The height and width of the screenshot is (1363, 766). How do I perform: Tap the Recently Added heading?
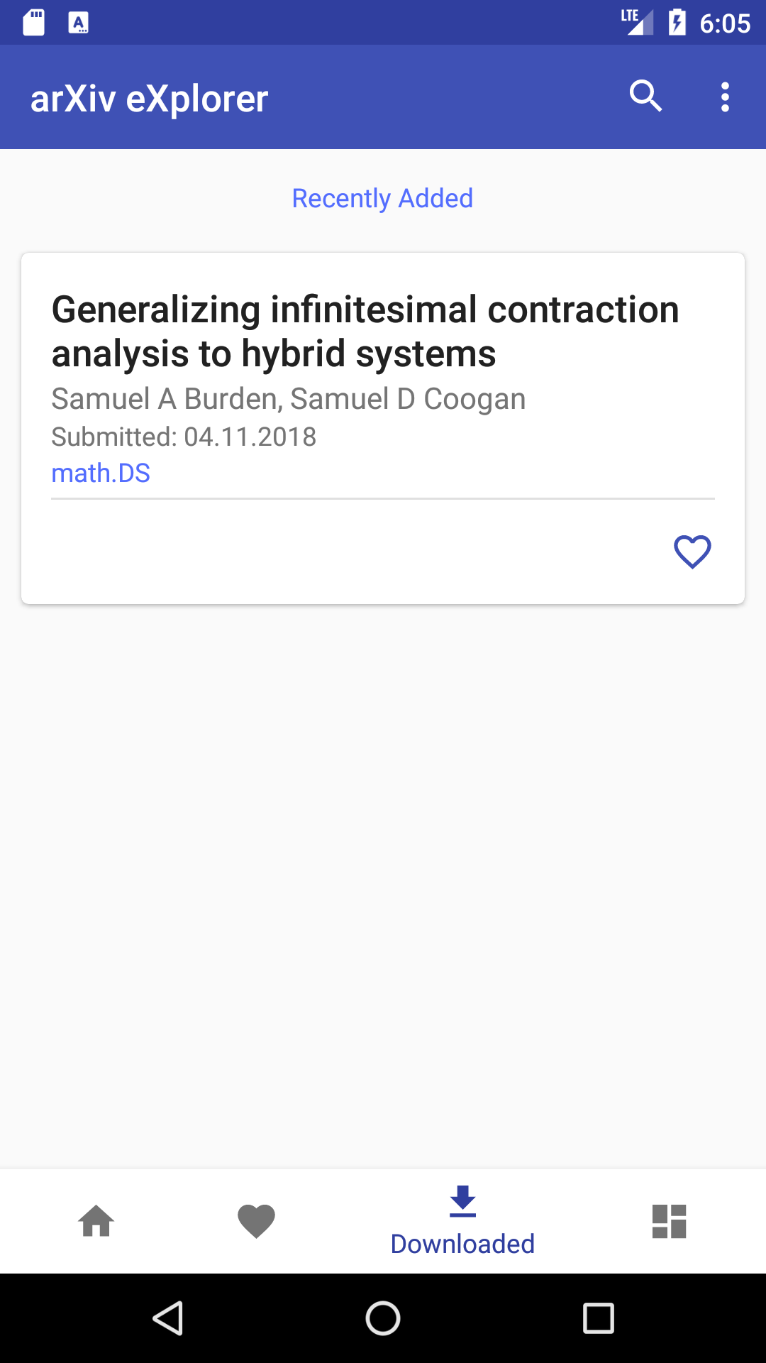[x=382, y=199]
